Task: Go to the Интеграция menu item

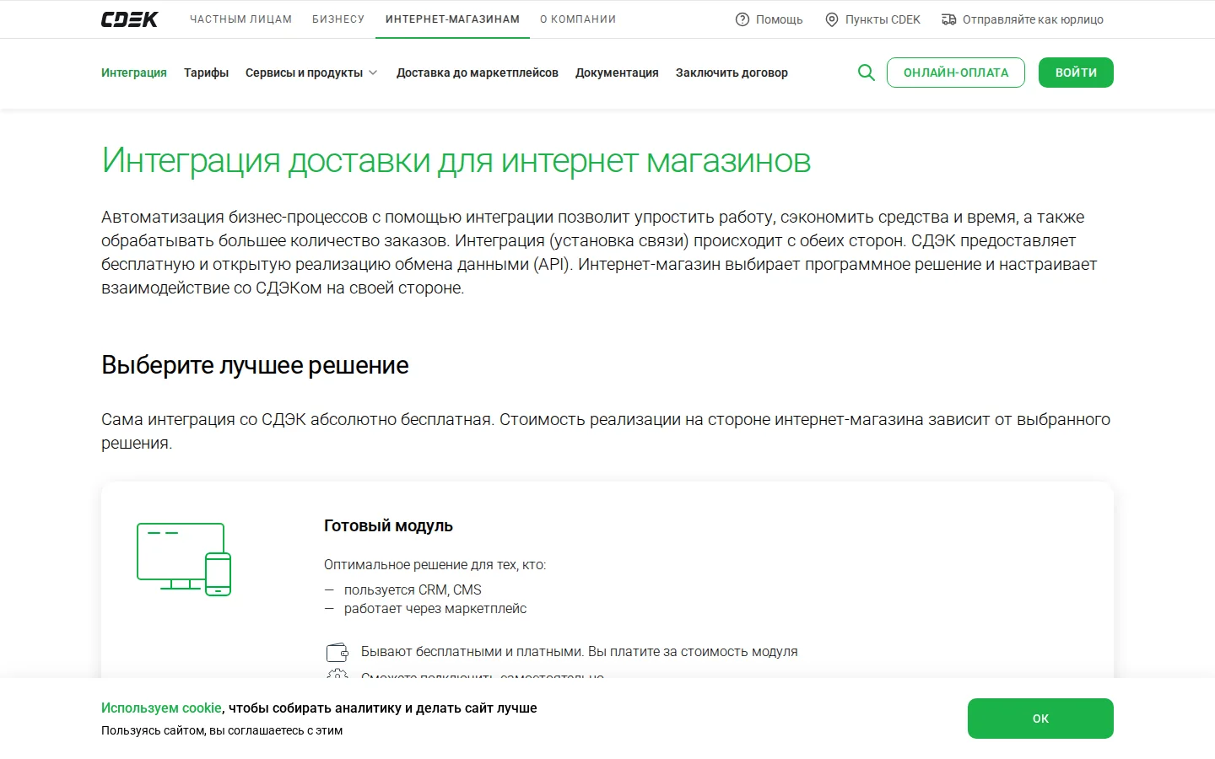Action: tap(134, 73)
